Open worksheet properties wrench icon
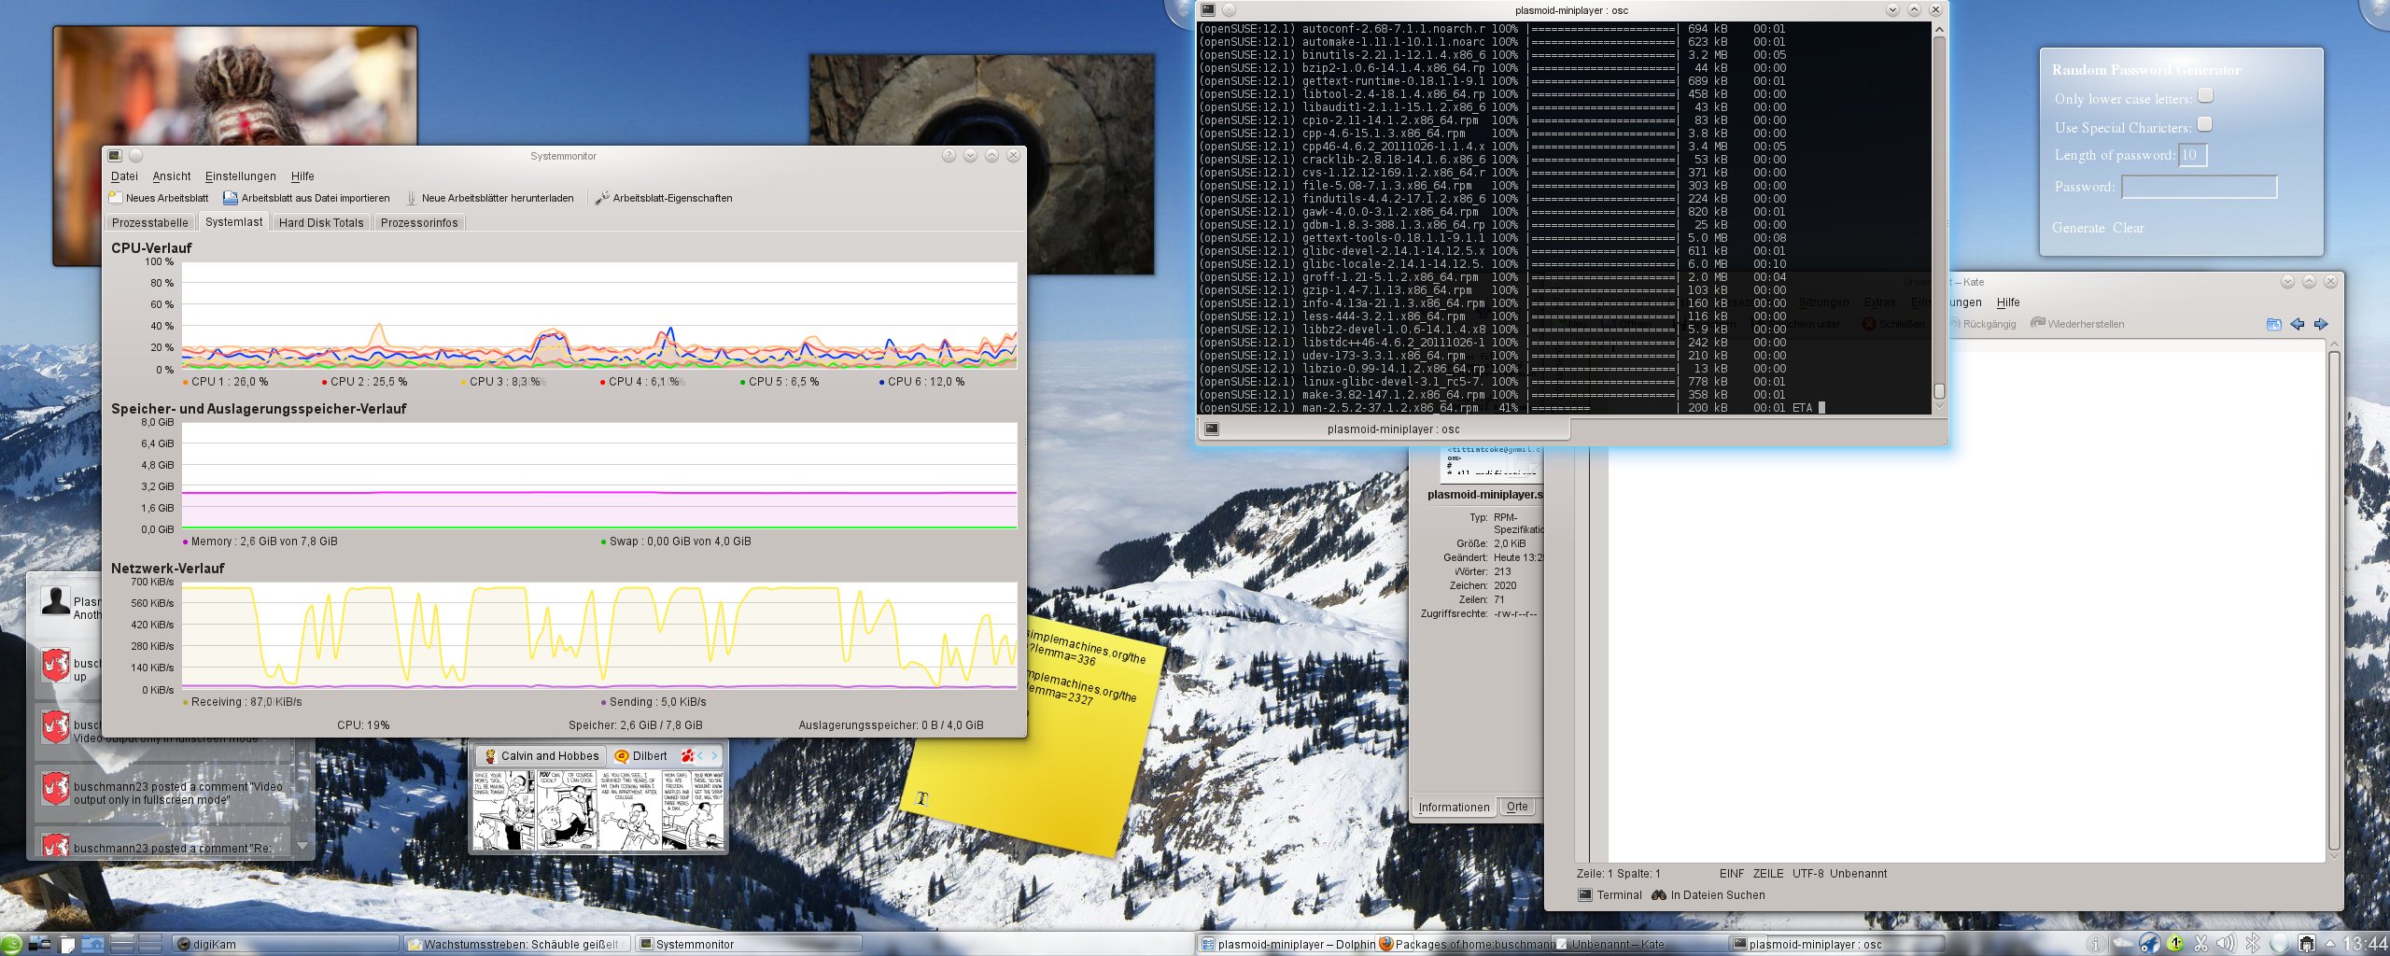The image size is (2390, 956). tap(602, 198)
